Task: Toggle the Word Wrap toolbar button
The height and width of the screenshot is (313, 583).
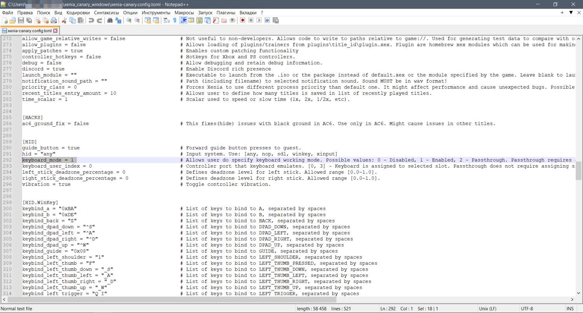Action: tap(166, 21)
